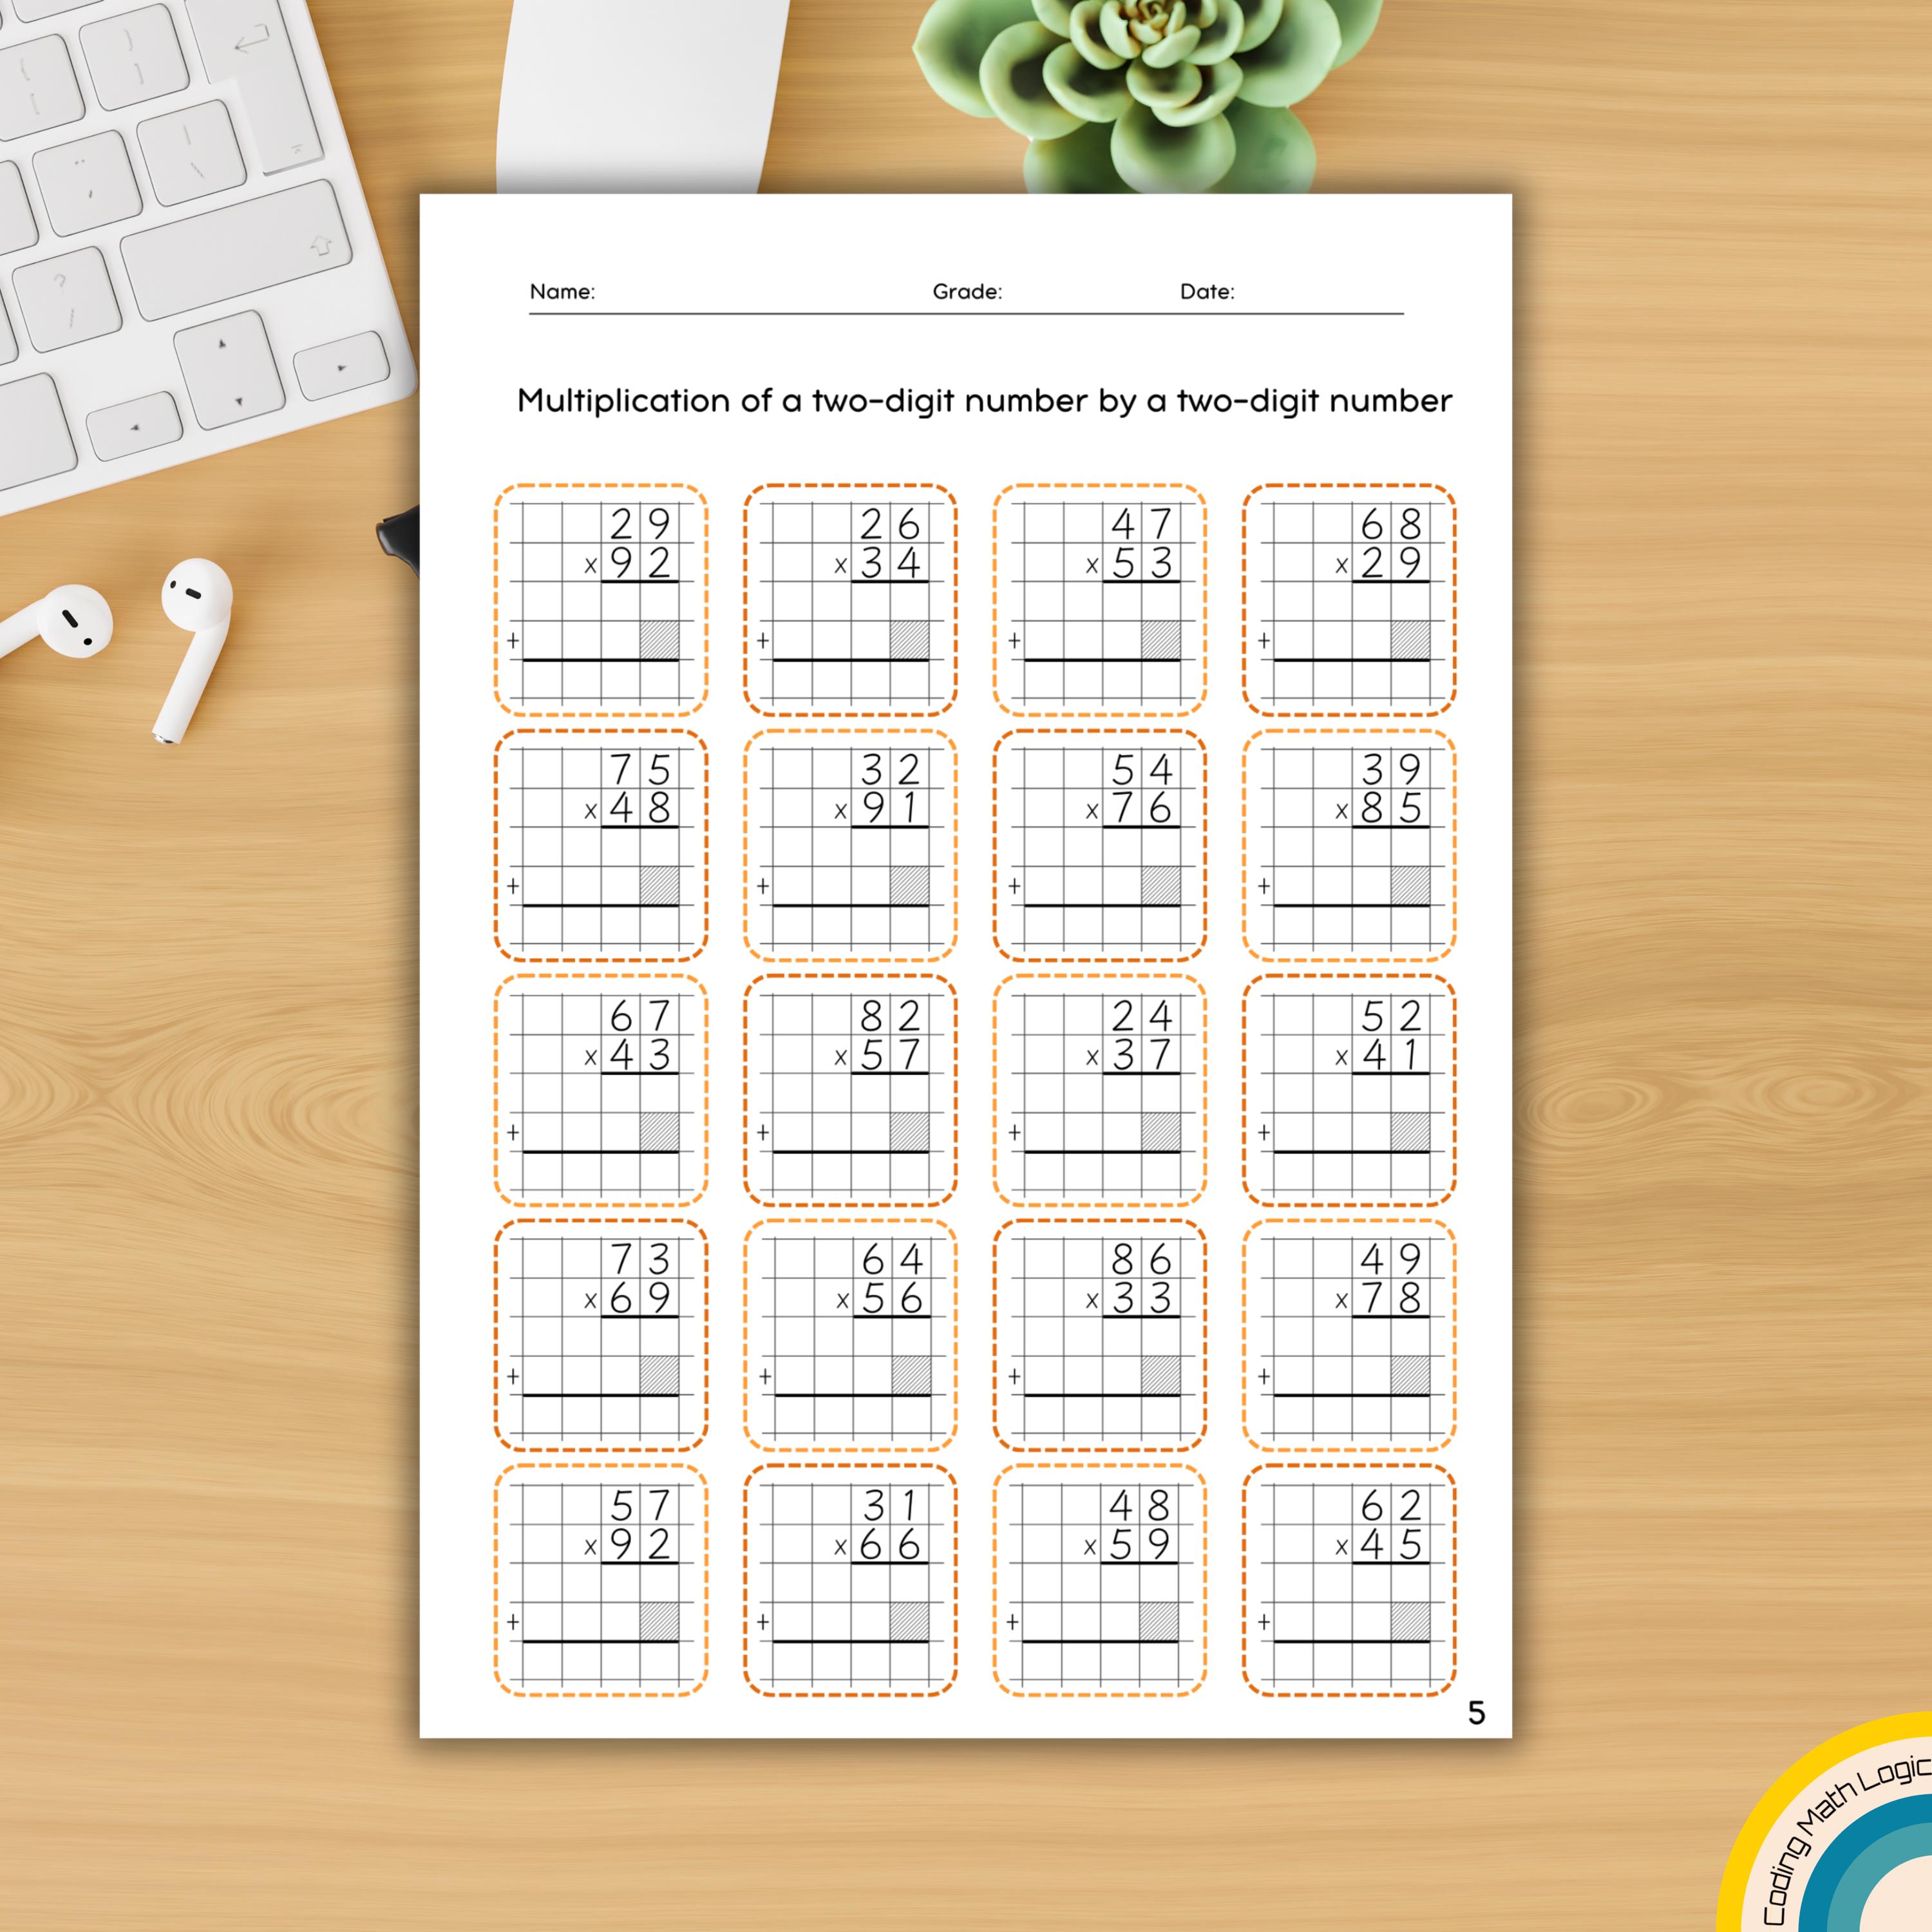Select the 24 x 37 problem card
The height and width of the screenshot is (1932, 1932).
click(x=1100, y=1091)
